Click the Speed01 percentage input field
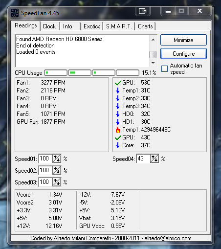The width and height of the screenshot is (221, 249). click(x=46, y=158)
